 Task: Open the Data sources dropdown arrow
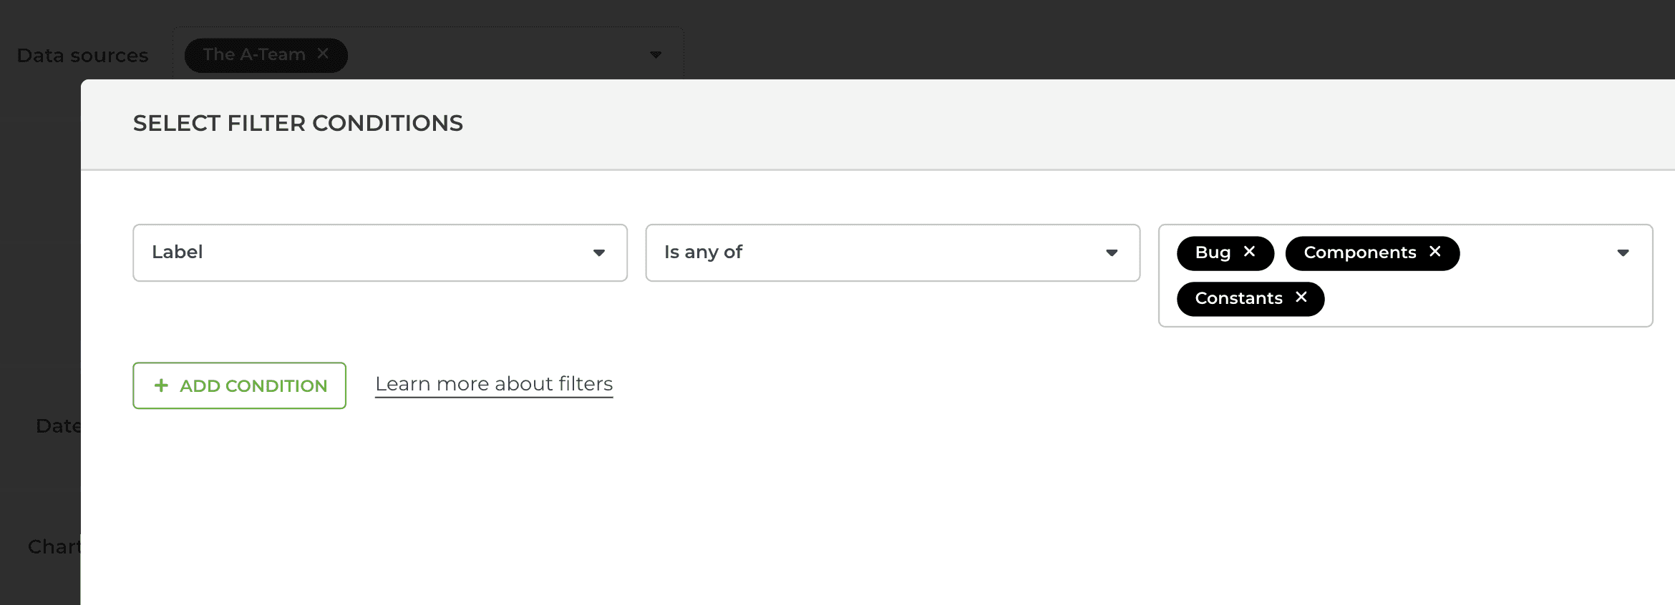656,55
